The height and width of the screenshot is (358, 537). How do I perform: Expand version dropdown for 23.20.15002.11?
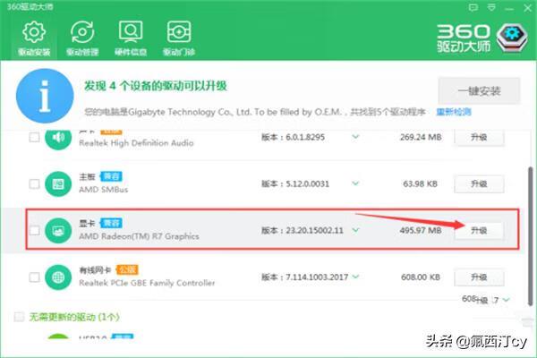(x=355, y=230)
